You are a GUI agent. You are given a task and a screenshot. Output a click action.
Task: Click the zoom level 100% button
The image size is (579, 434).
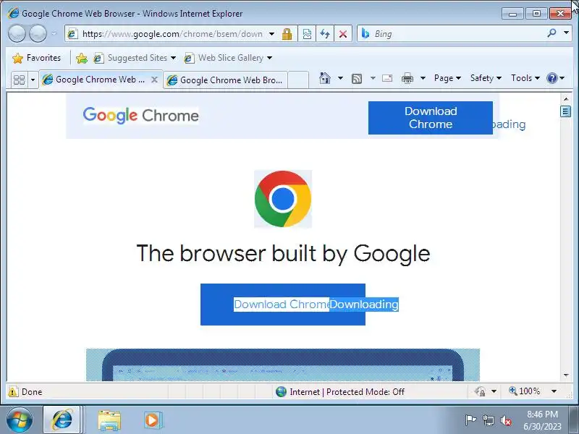coord(524,391)
